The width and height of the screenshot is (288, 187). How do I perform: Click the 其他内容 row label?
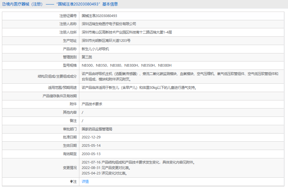point(70,112)
